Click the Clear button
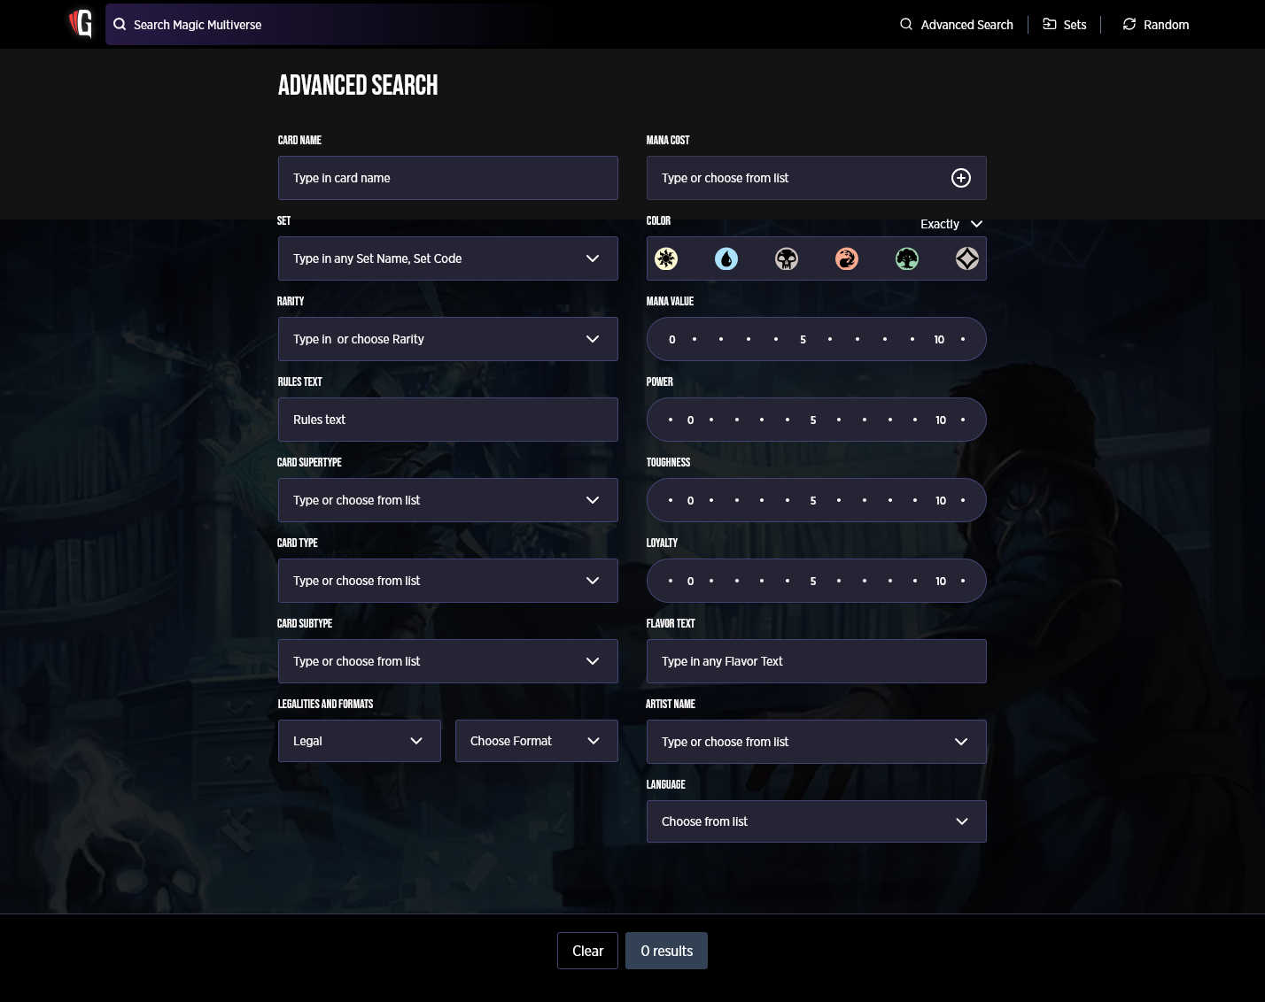 [x=587, y=951]
